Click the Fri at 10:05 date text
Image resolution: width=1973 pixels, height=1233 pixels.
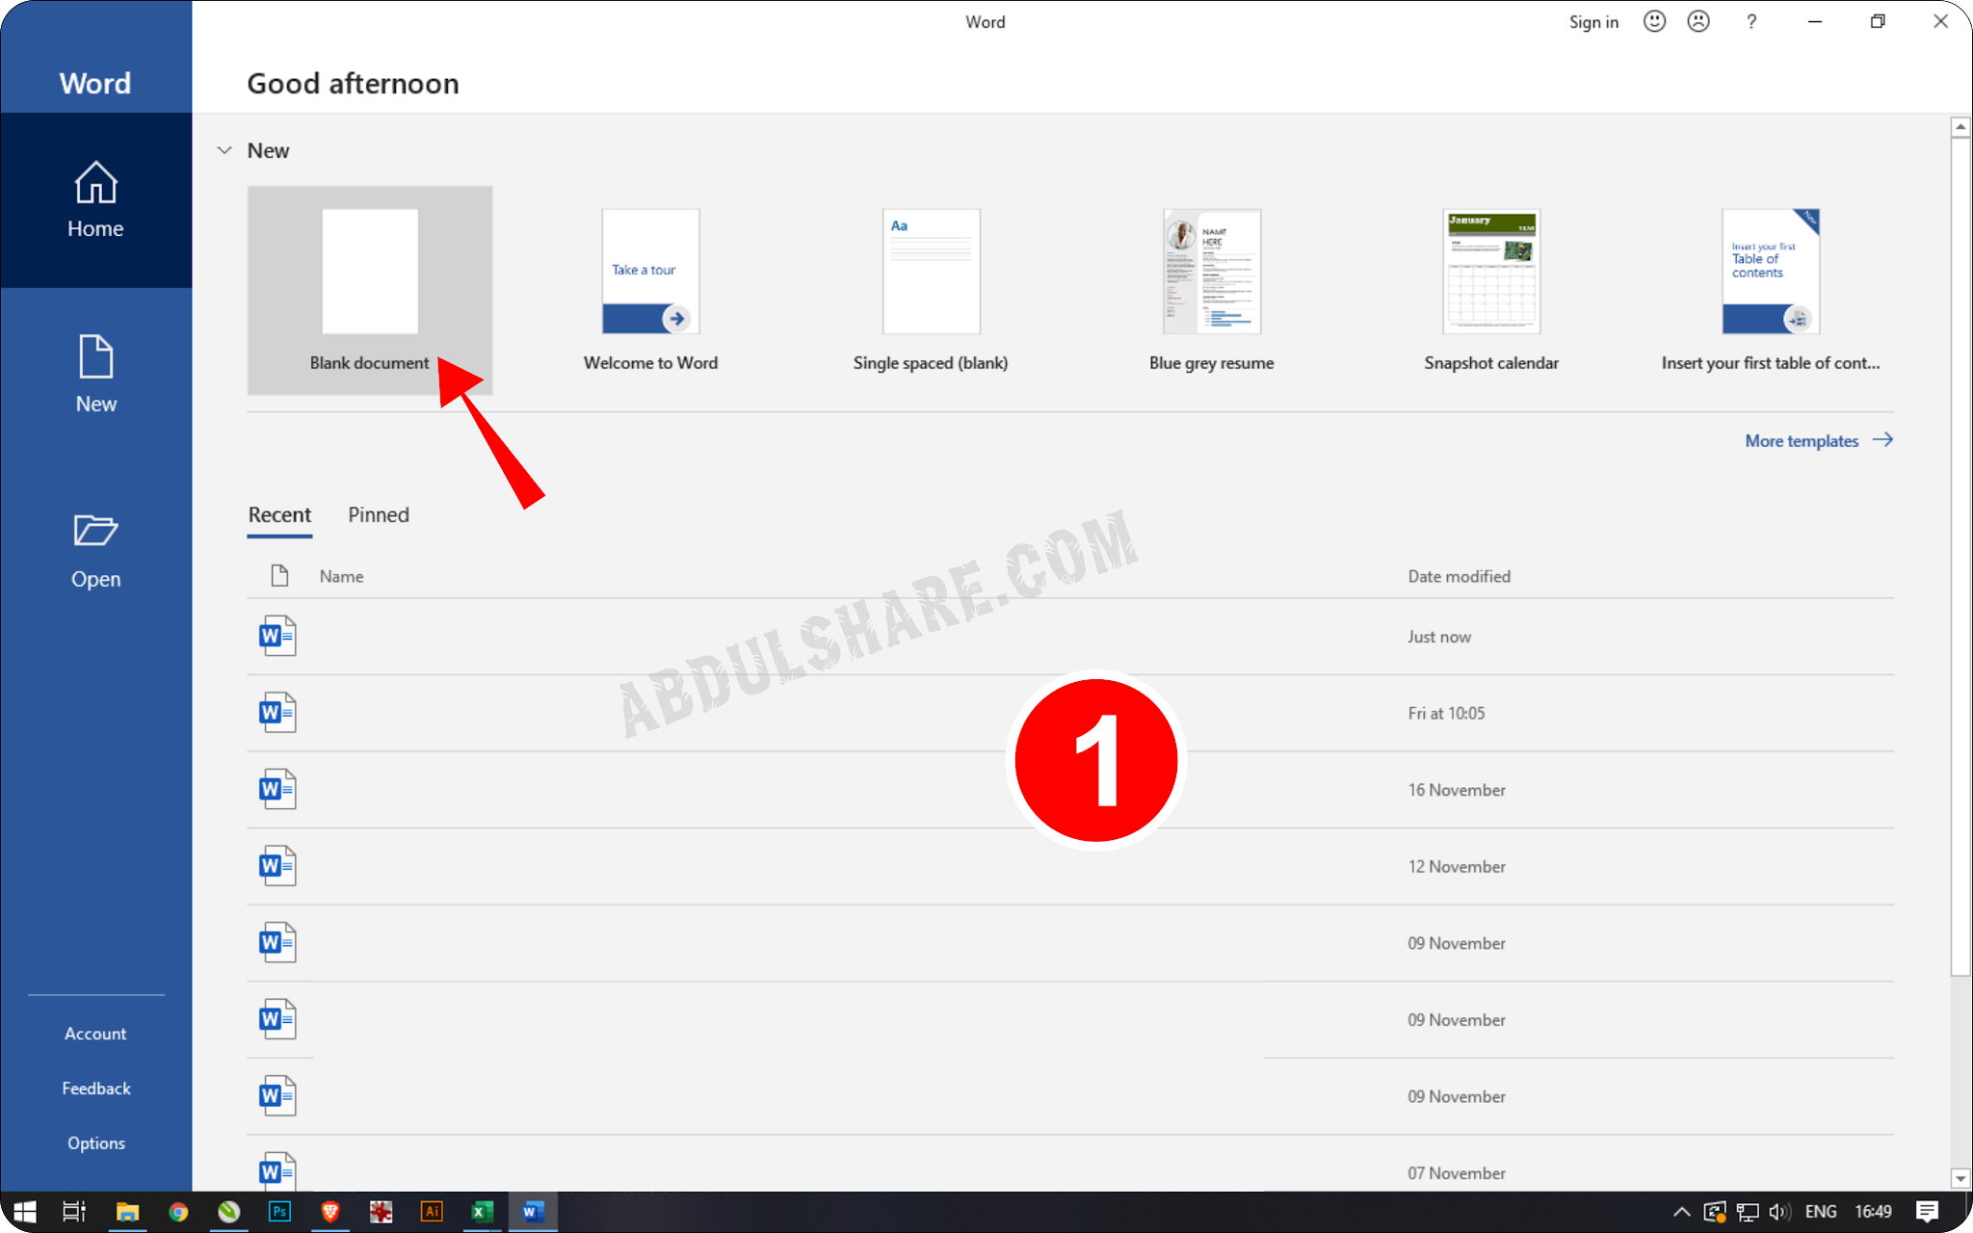[x=1446, y=714]
